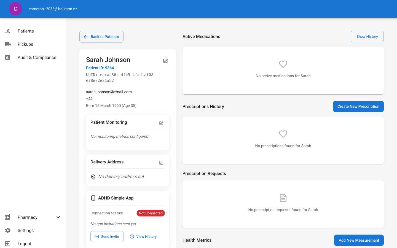Click "Born 15 March 1990 (Age 35)" text
This screenshot has height=248, width=397.
(111, 106)
